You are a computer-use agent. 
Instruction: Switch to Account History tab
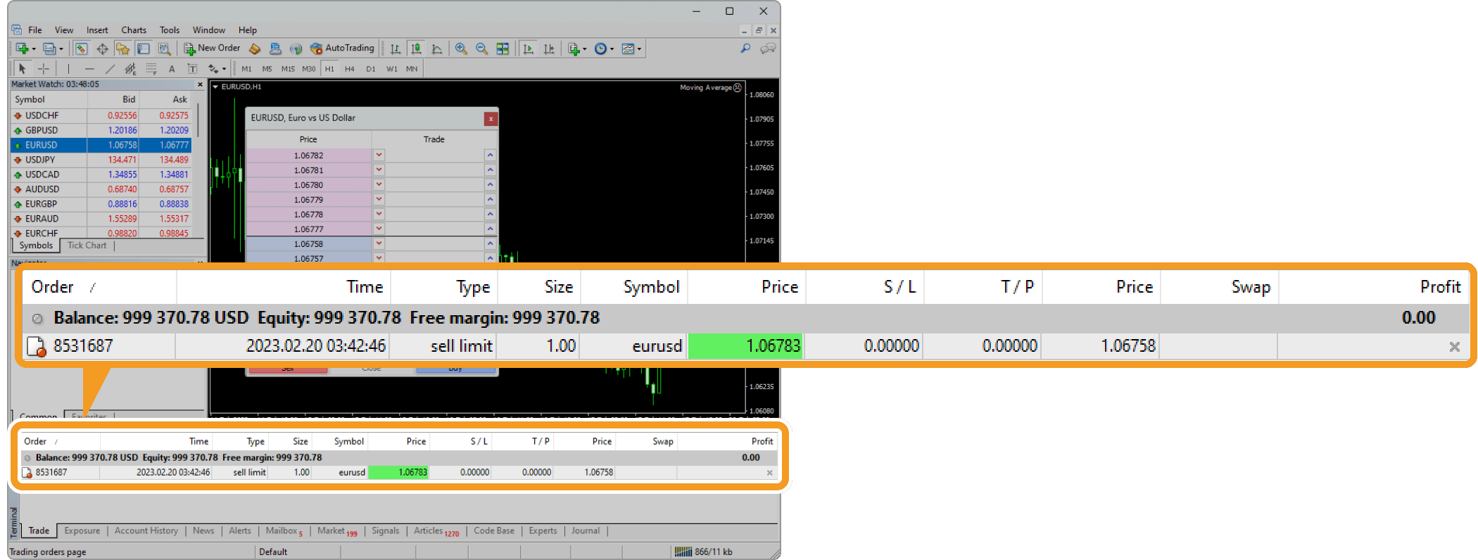pyautogui.click(x=146, y=530)
